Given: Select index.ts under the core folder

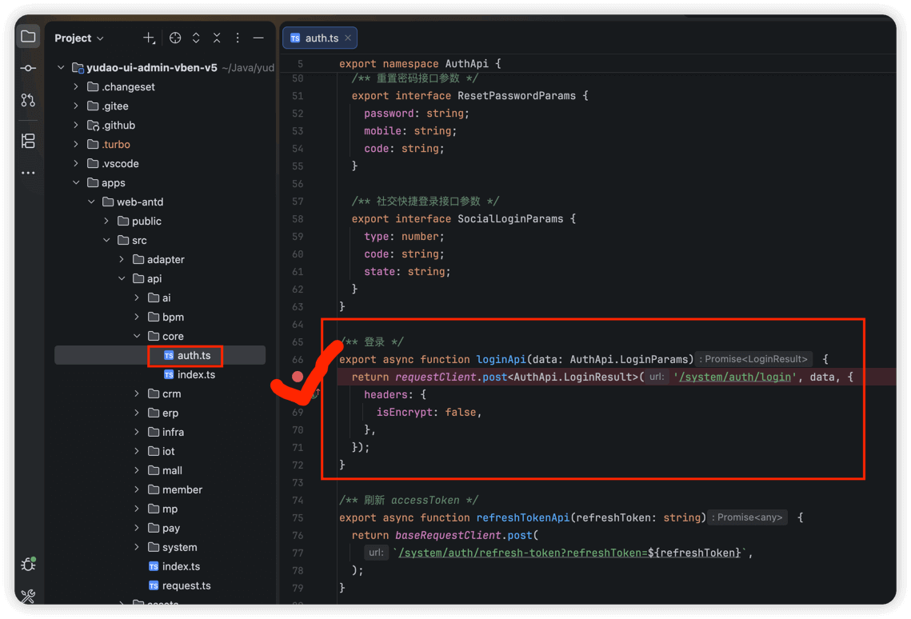Looking at the screenshot, I should [x=196, y=374].
